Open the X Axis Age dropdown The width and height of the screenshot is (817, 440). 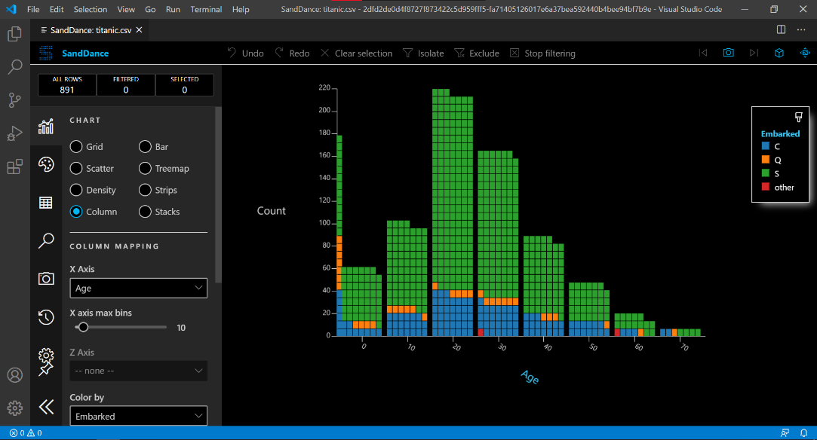(138, 288)
